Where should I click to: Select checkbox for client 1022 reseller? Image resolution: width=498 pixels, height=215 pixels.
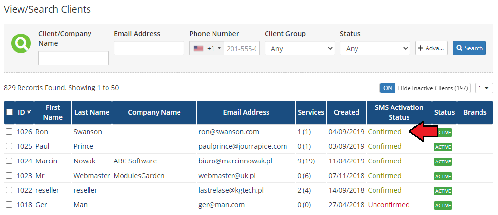pos(9,190)
